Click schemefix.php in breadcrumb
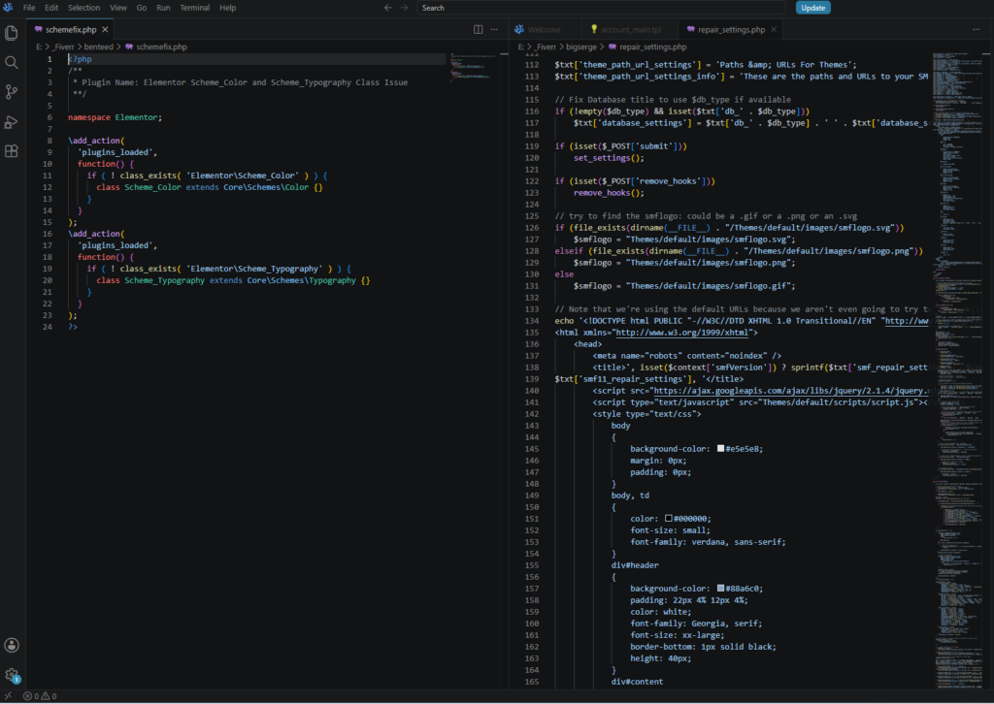The width and height of the screenshot is (994, 704). pos(161,47)
